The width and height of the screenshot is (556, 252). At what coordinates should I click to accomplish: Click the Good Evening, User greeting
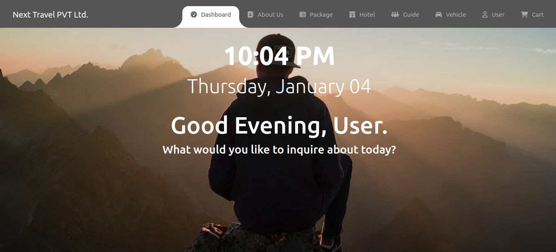point(279,125)
